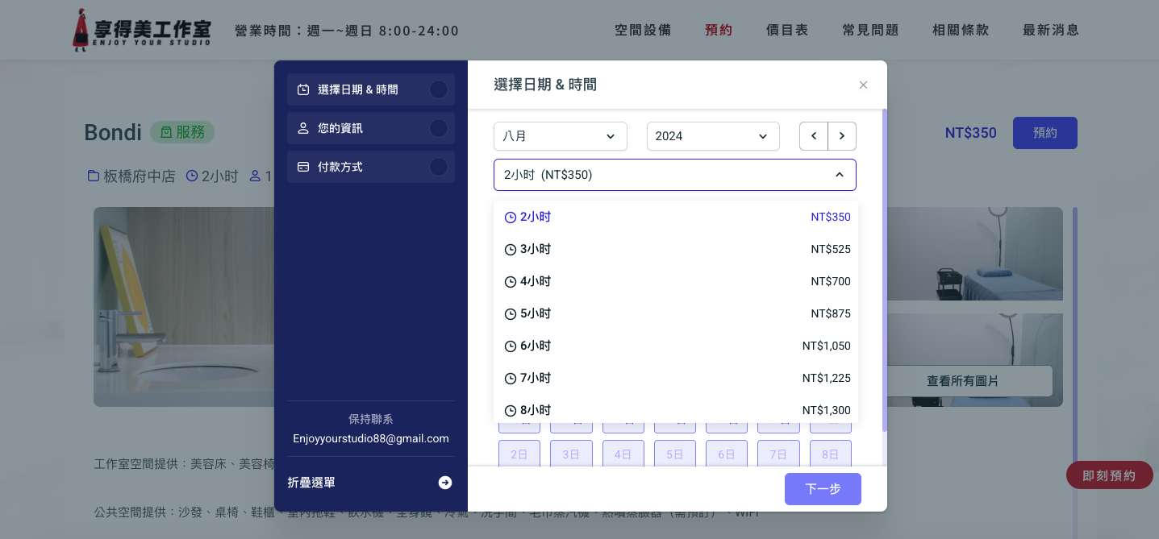The width and height of the screenshot is (1159, 539).
Task: Close the booking dialog with X
Action: click(863, 85)
